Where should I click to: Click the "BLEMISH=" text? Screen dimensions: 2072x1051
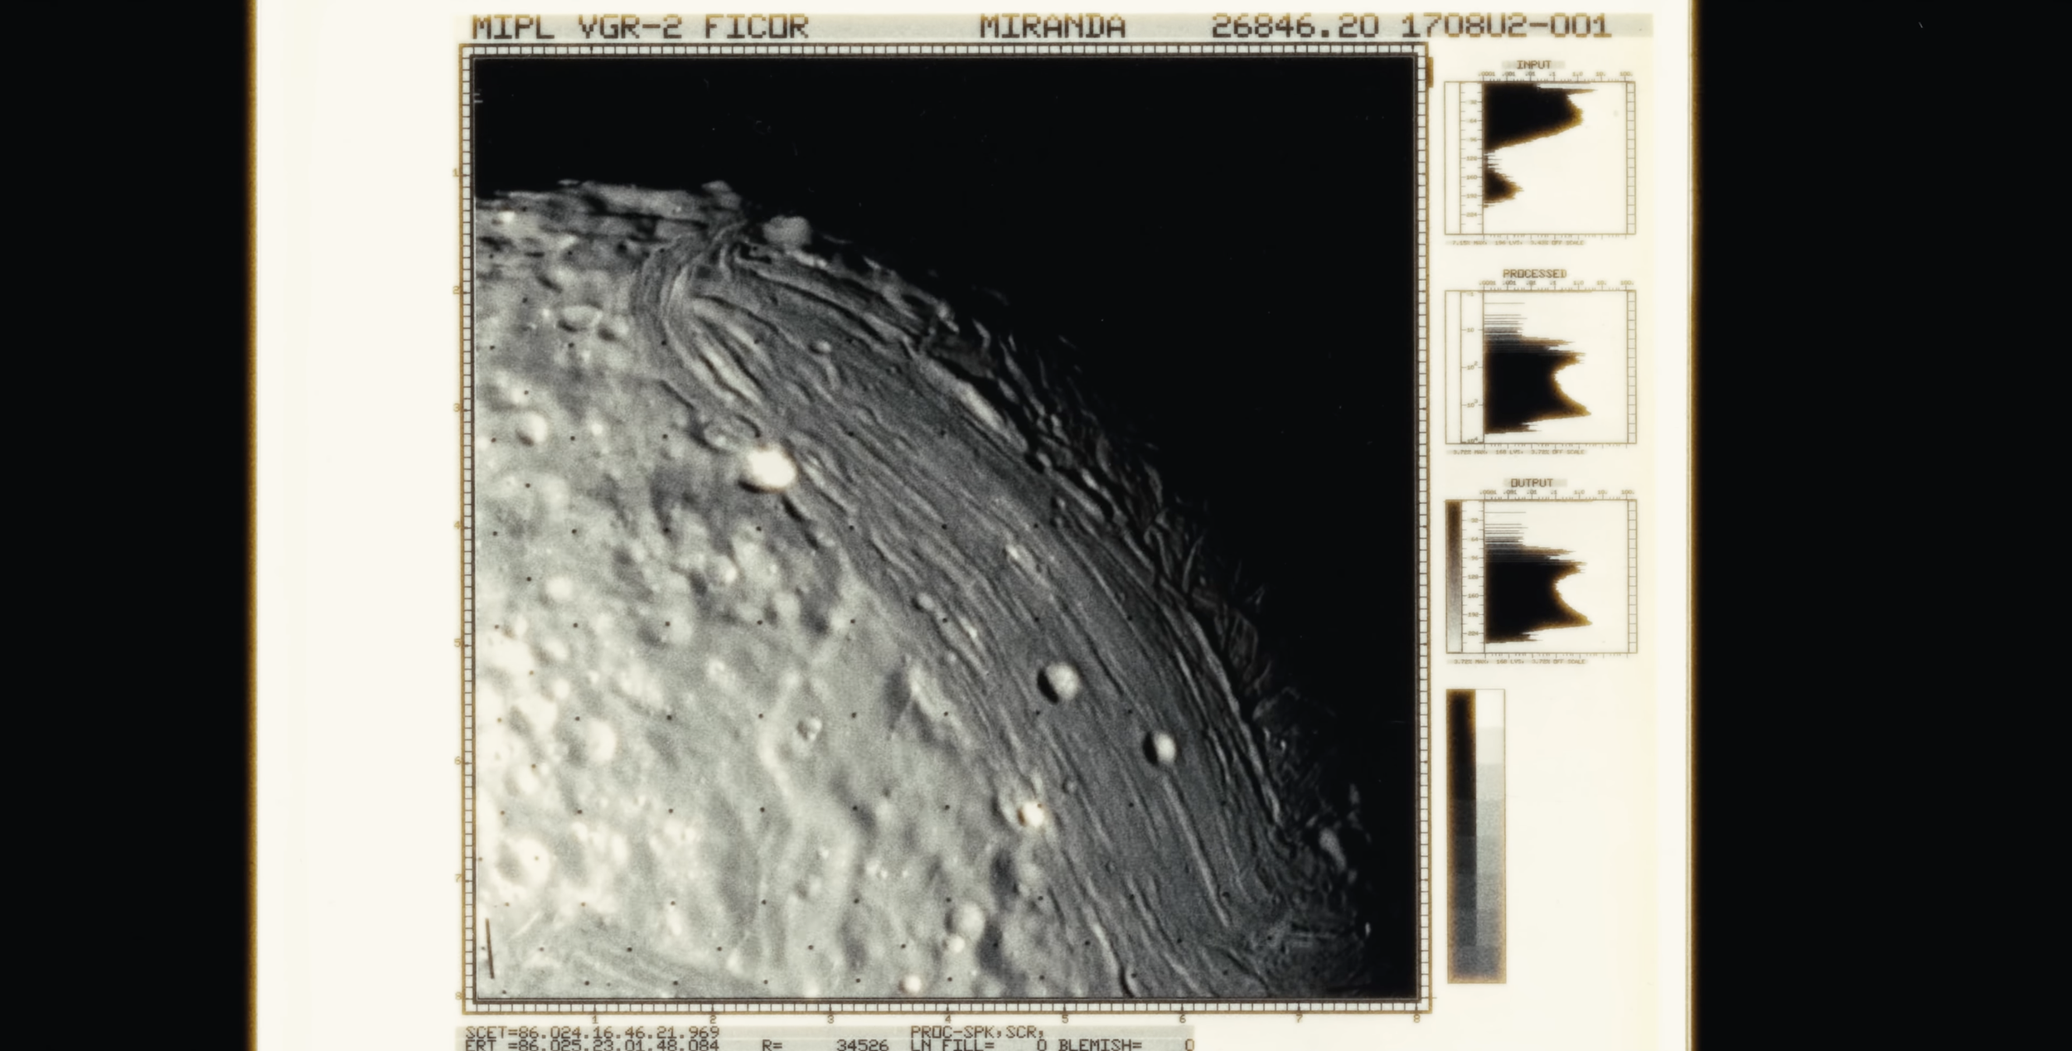tap(1100, 1044)
